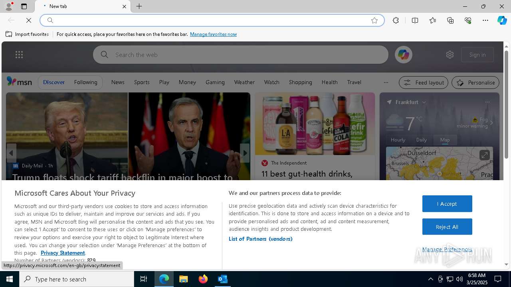The height and width of the screenshot is (287, 511).
Task: Open Split screen view
Action: [x=415, y=20]
